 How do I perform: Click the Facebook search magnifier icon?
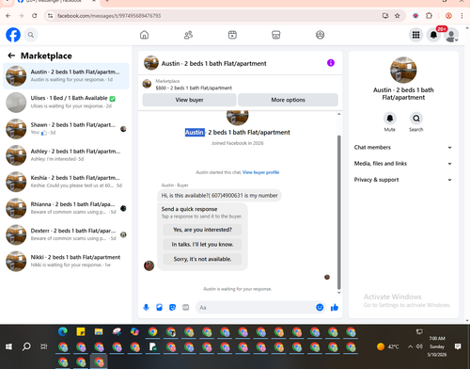point(31,35)
